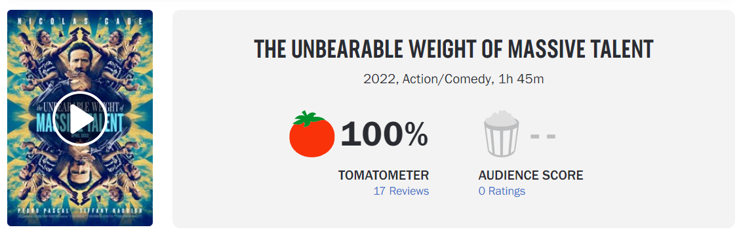Click the 2022 Action/Comedy runtime info line
Image resolution: width=741 pixels, height=238 pixels.
pos(454,79)
